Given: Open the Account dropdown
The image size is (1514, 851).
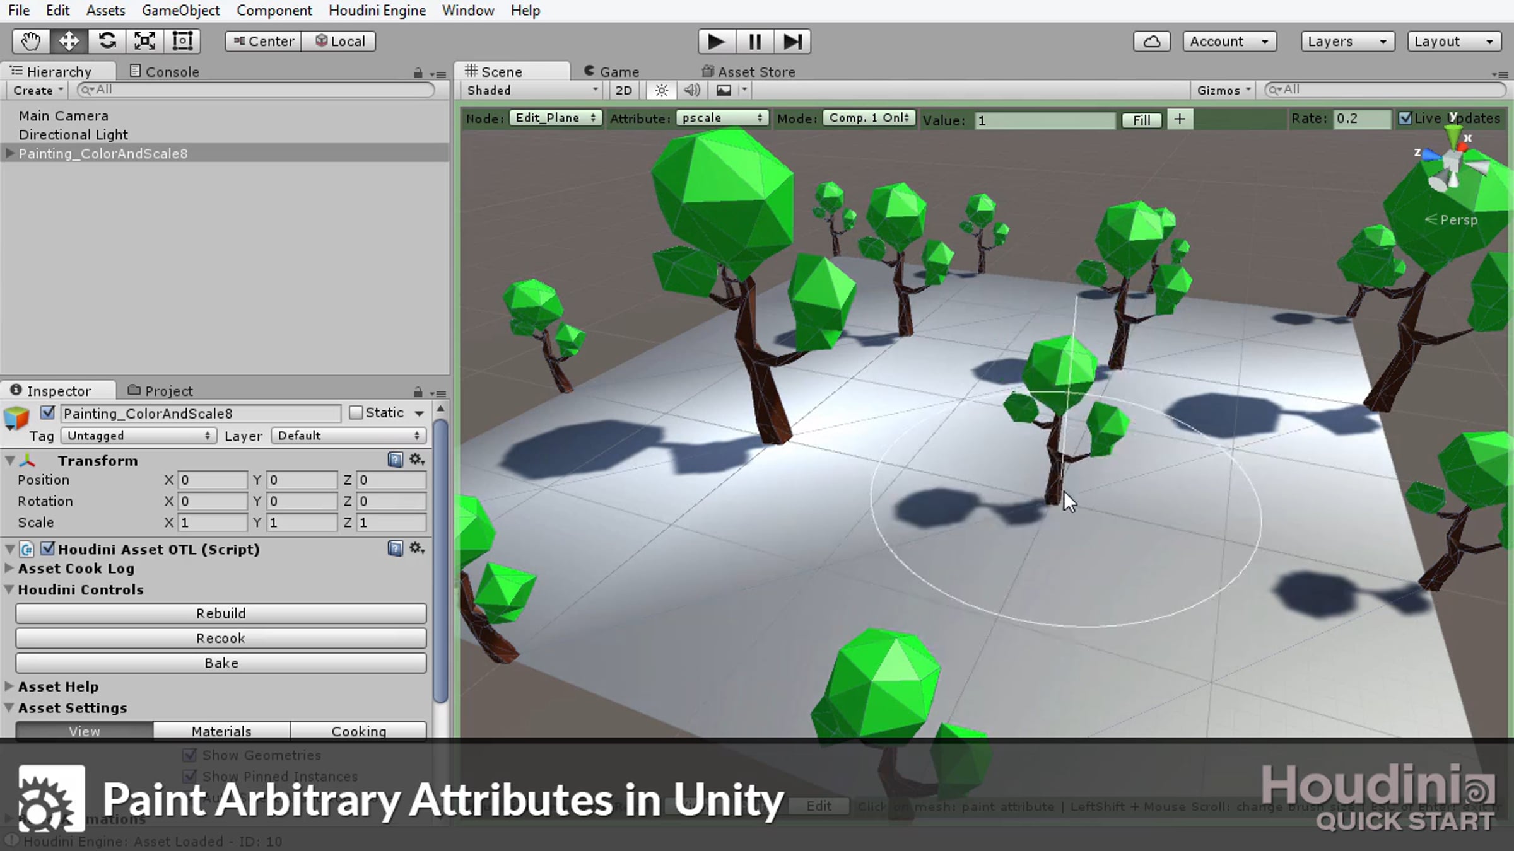Looking at the screenshot, I should tap(1229, 42).
